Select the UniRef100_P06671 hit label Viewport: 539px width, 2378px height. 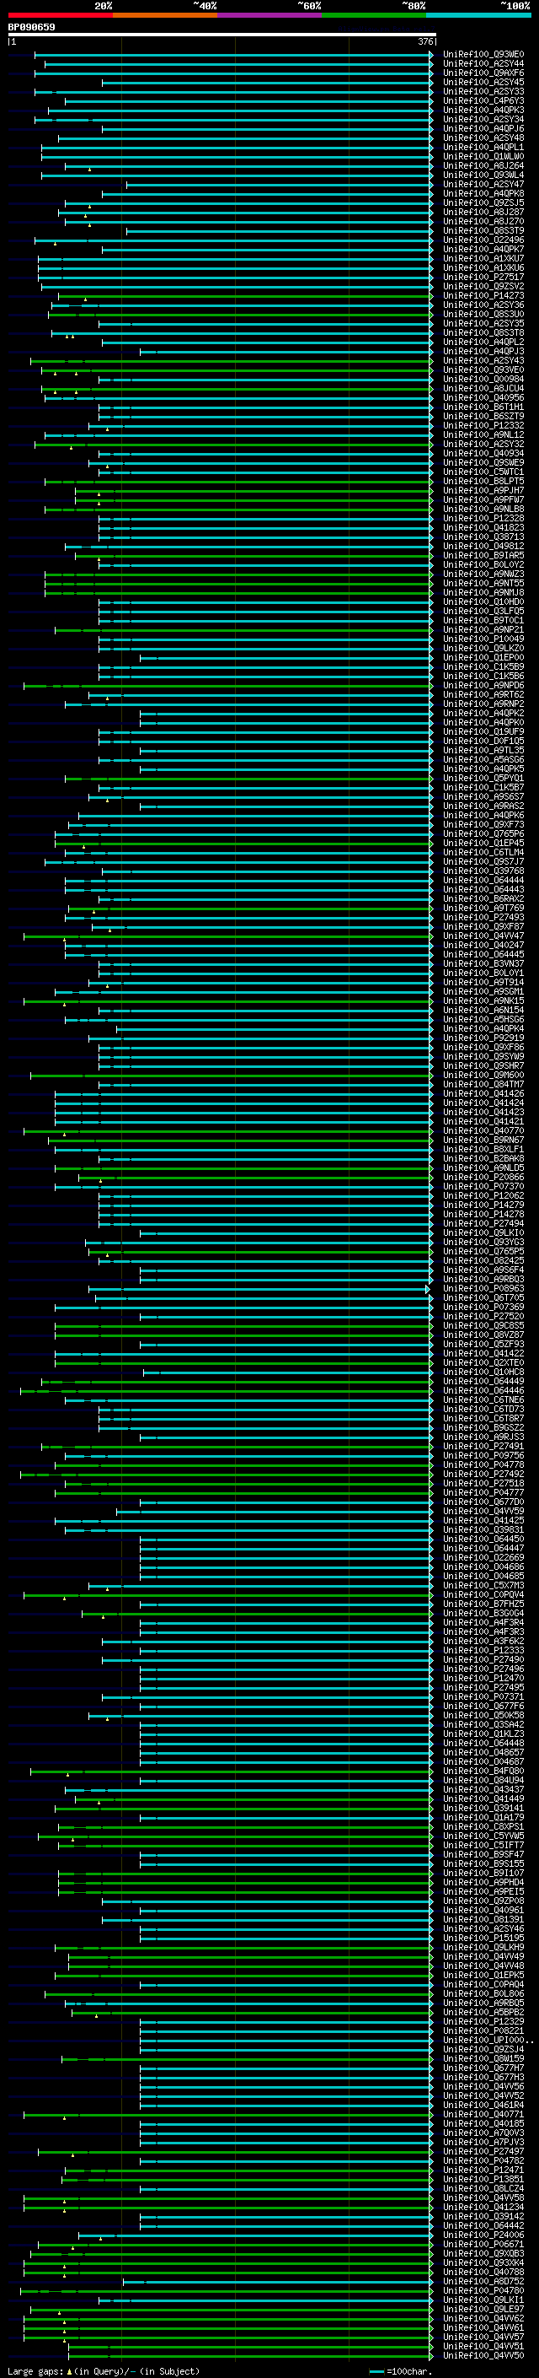483,2244
